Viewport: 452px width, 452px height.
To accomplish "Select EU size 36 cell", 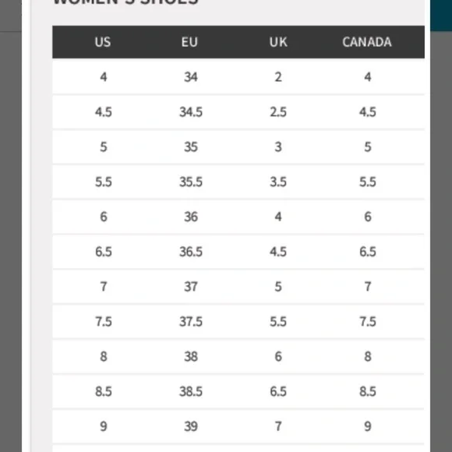I will [x=191, y=217].
